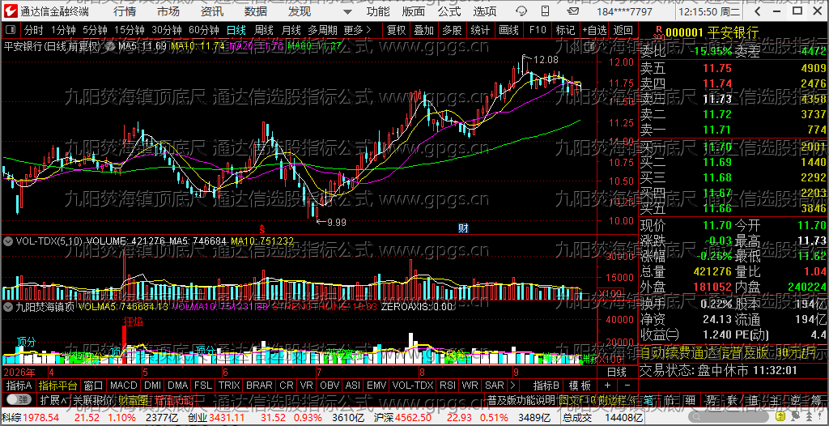Collapse the VOL-TDX indicator arrow icon
The width and height of the screenshot is (829, 426).
click(x=8, y=241)
